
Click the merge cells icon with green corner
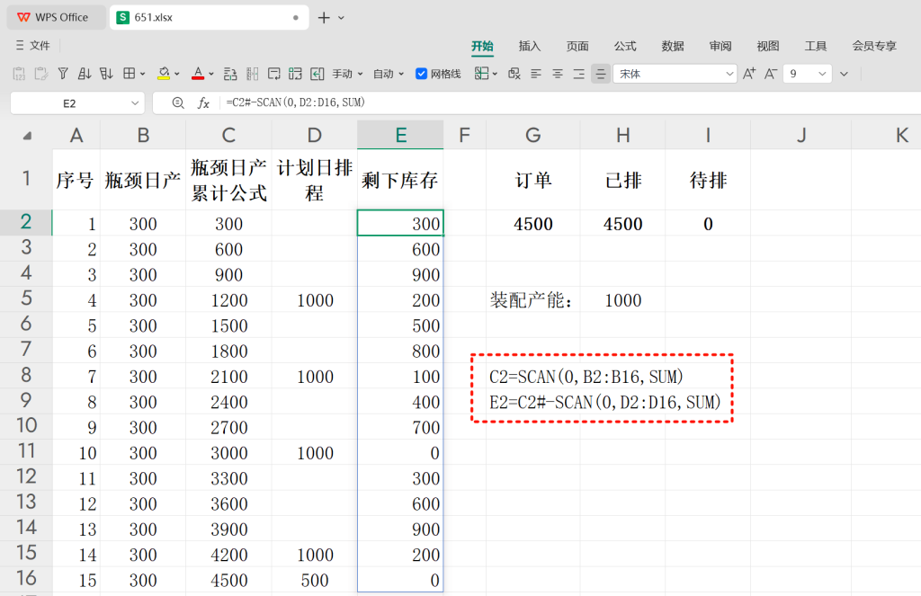pyautogui.click(x=295, y=74)
